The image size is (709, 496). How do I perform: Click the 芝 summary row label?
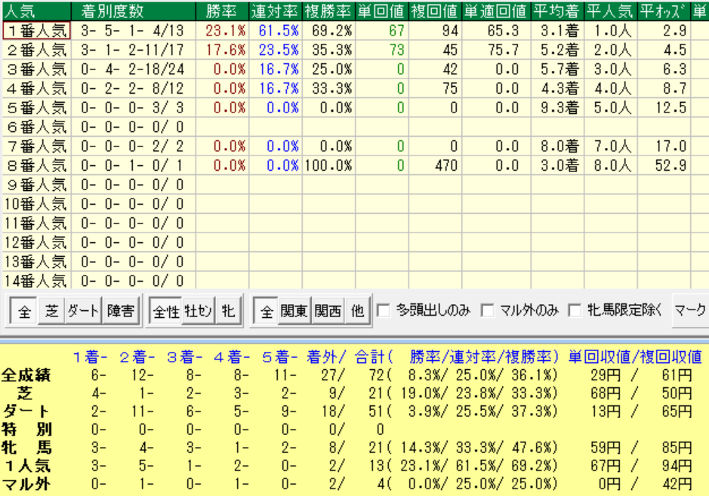coord(25,393)
